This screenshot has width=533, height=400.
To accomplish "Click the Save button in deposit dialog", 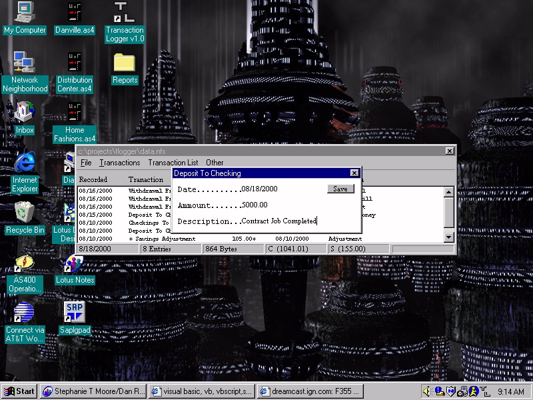I will pyautogui.click(x=340, y=189).
